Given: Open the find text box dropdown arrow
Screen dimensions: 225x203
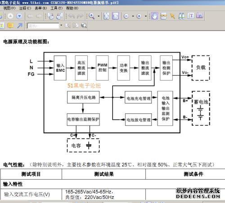Looking at the screenshot, I should pyautogui.click(x=61, y=25).
